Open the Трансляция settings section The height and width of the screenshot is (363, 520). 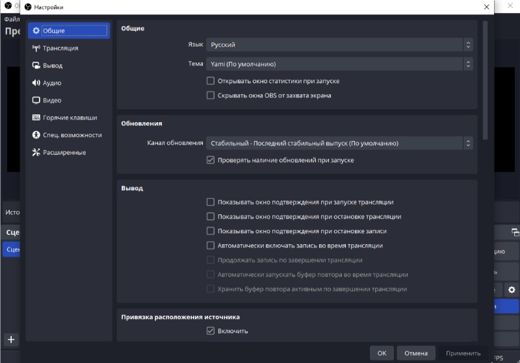(69, 48)
